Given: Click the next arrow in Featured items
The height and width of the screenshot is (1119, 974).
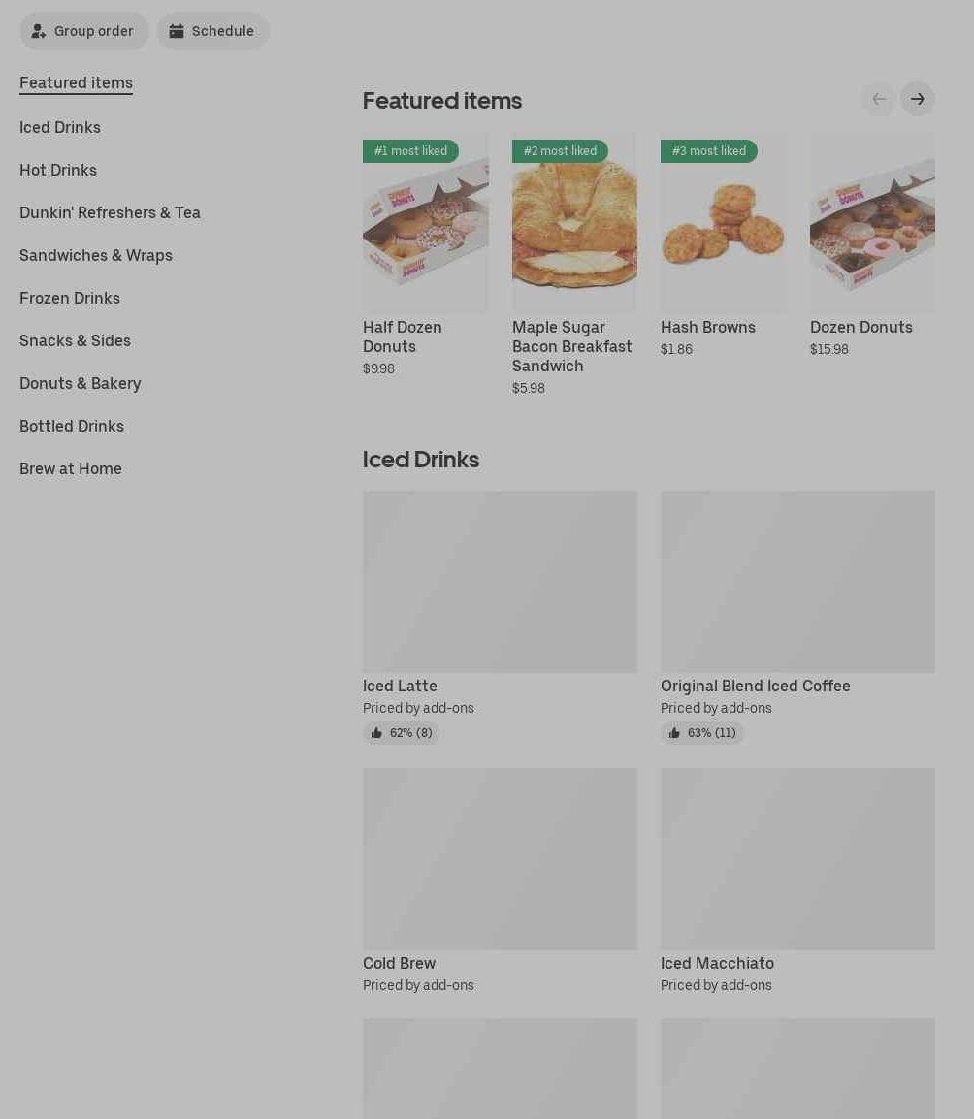Looking at the screenshot, I should pos(917,99).
